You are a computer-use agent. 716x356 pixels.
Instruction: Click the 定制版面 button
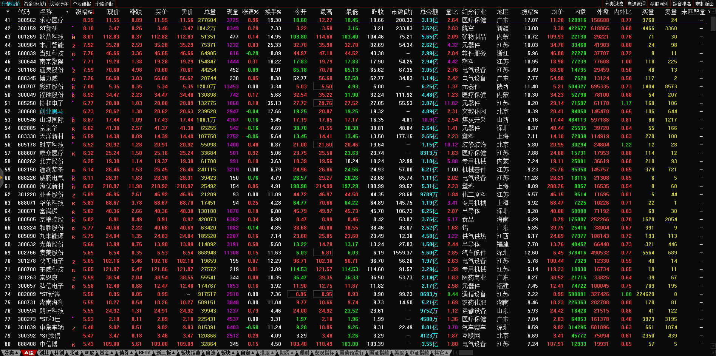704,4
